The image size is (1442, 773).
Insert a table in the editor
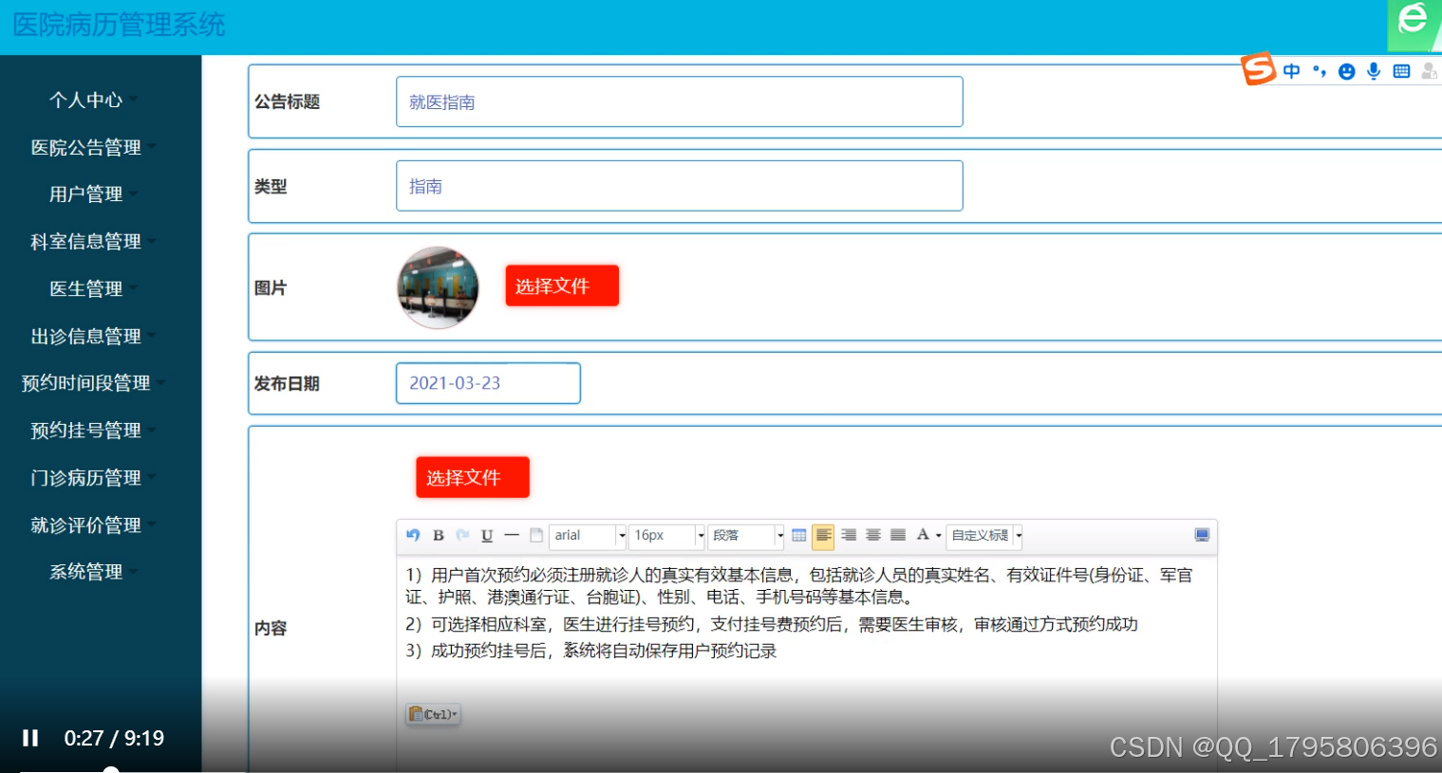click(x=799, y=535)
